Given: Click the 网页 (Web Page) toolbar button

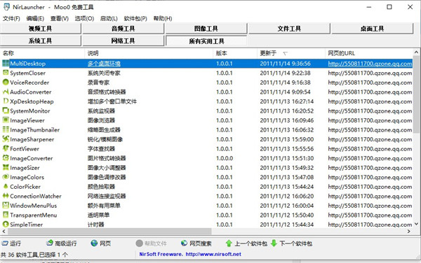Looking at the screenshot, I should coord(100,243).
